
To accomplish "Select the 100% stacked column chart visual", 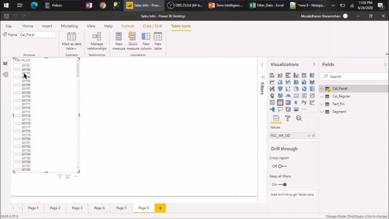I will pos(312,75).
